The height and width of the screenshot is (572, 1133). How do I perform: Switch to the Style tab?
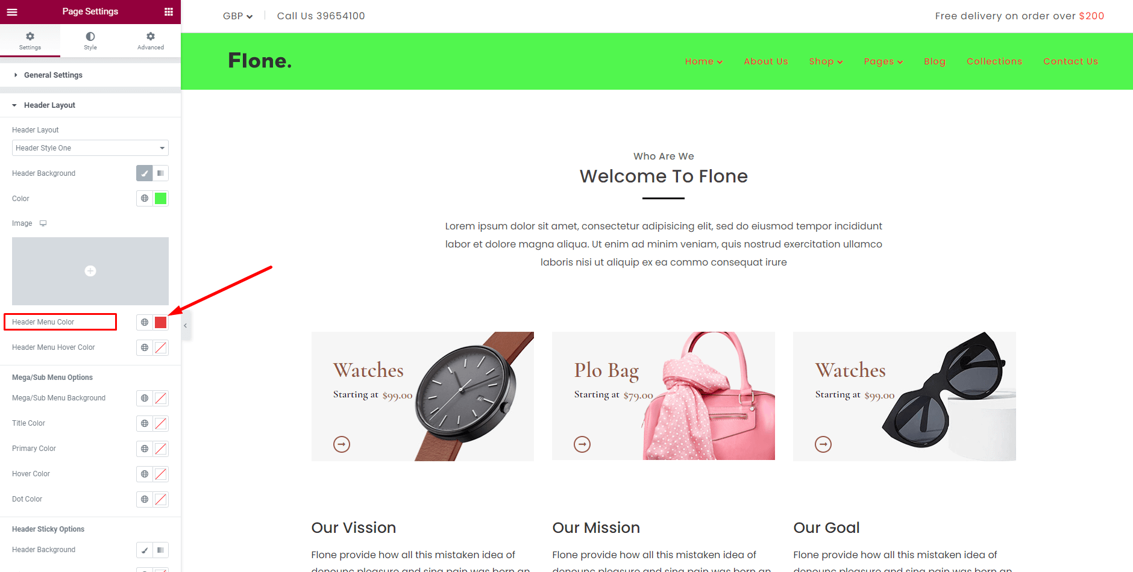click(90, 40)
